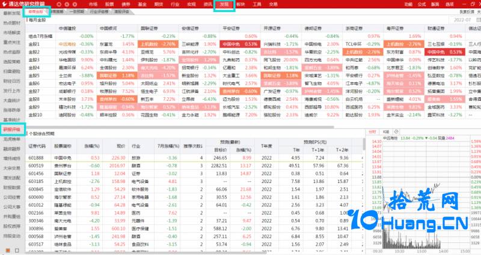Select stock code 600519 row

(x=194, y=166)
